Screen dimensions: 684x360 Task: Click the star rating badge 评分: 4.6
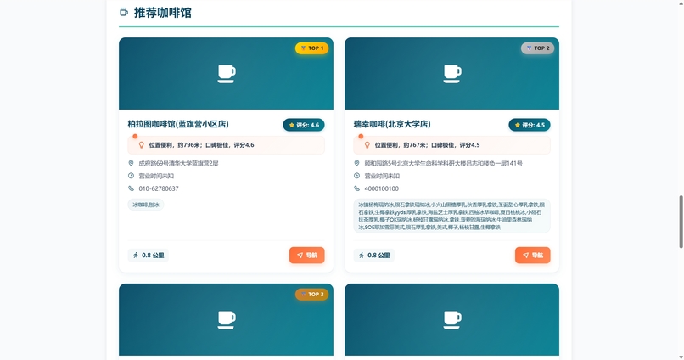[304, 125]
